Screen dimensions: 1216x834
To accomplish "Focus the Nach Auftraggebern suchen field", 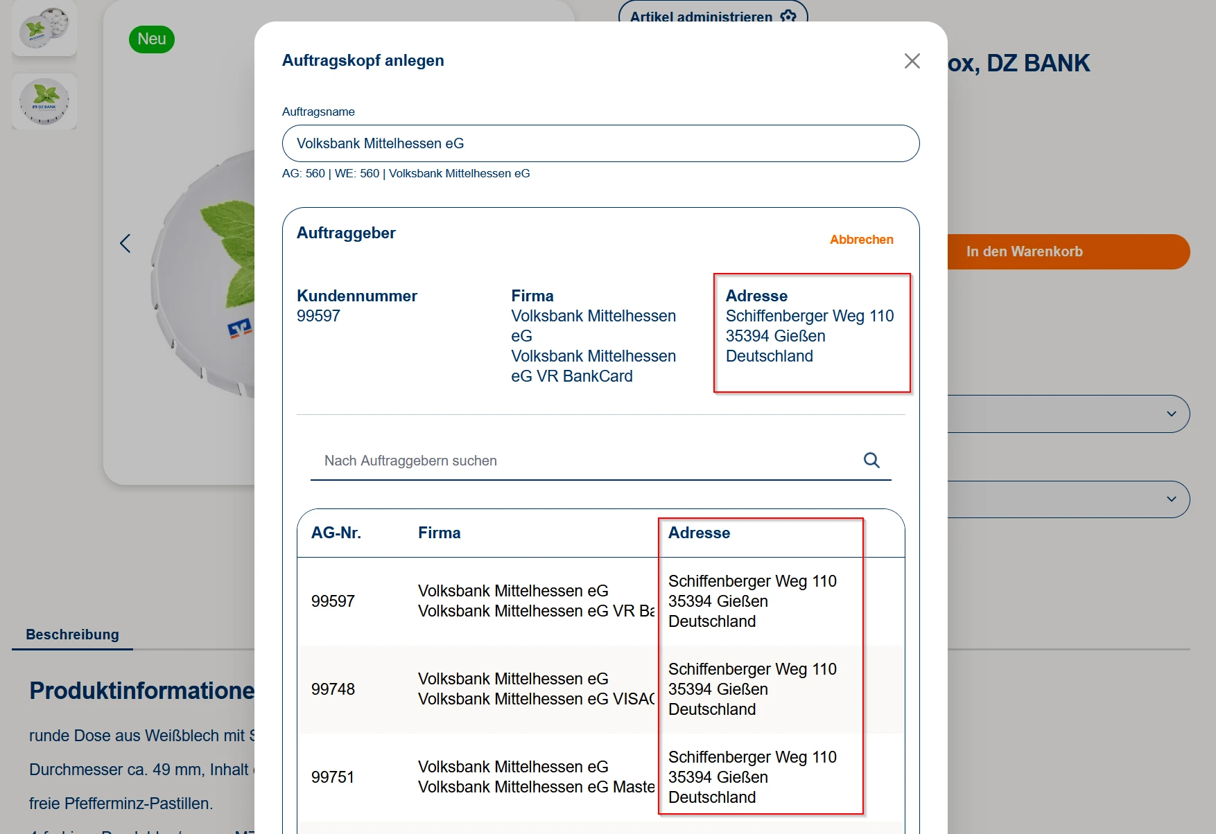I will (582, 461).
